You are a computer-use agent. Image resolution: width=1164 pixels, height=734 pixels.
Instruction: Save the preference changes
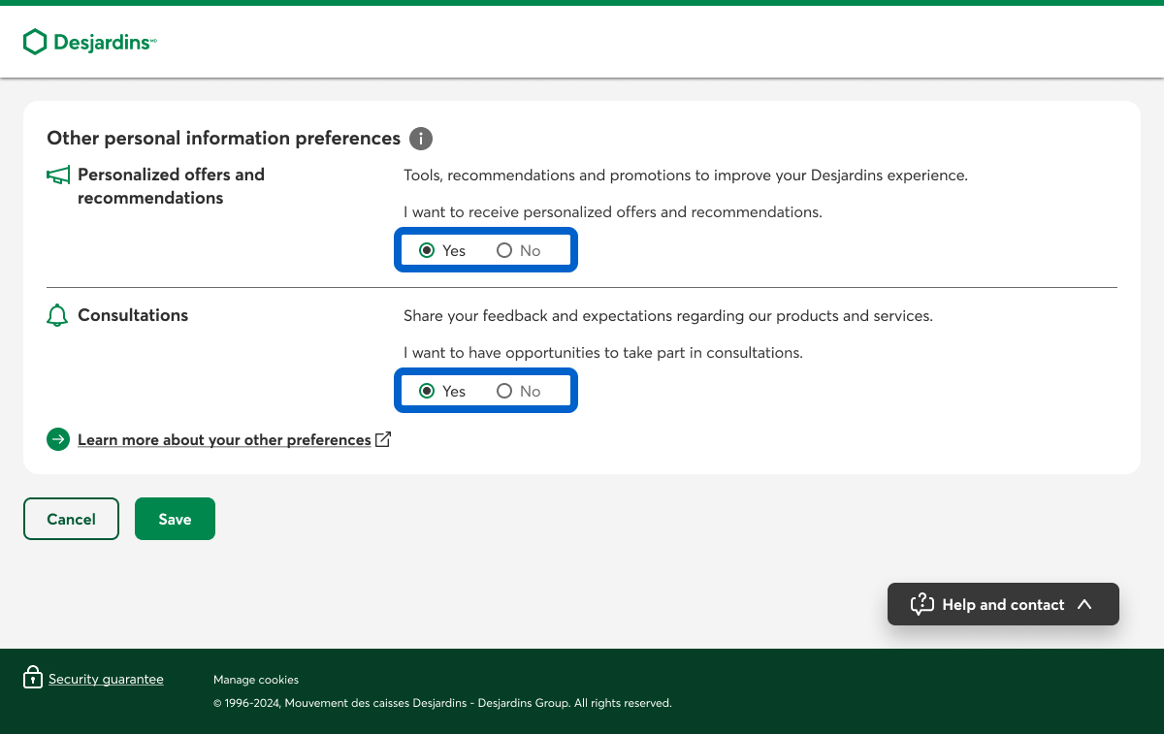(175, 519)
